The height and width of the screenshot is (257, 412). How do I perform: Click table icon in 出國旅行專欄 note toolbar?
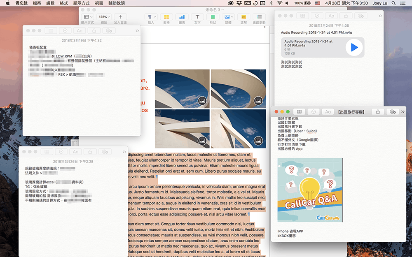(x=299, y=111)
